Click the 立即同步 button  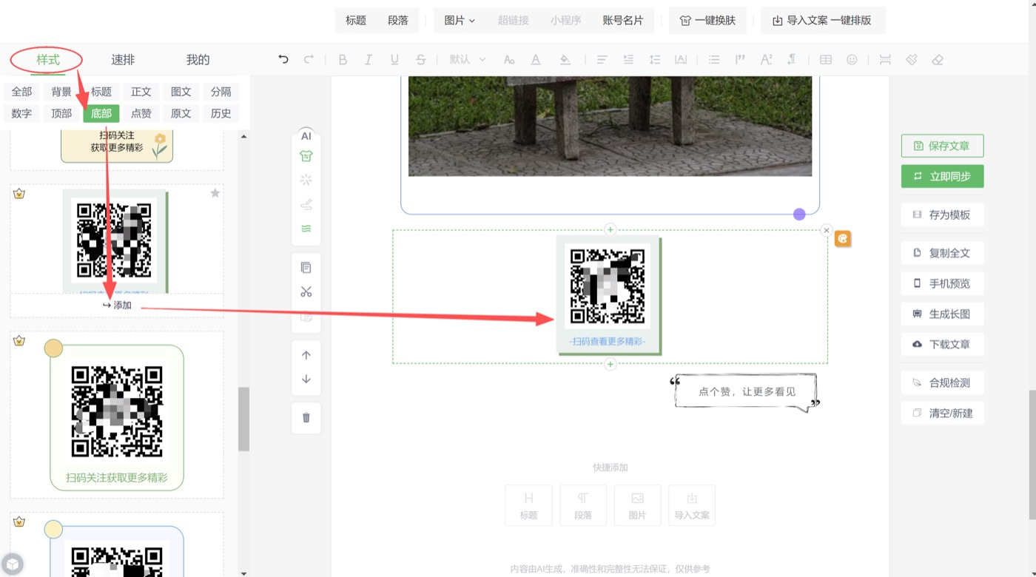pyautogui.click(x=942, y=176)
